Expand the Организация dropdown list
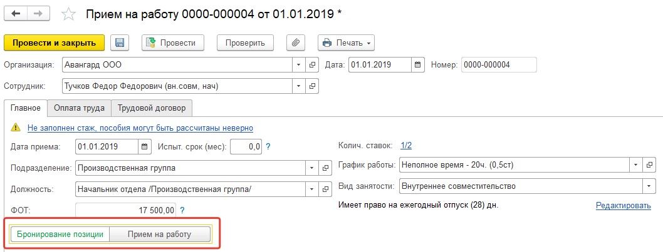This screenshot has height=252, width=663. point(298,65)
